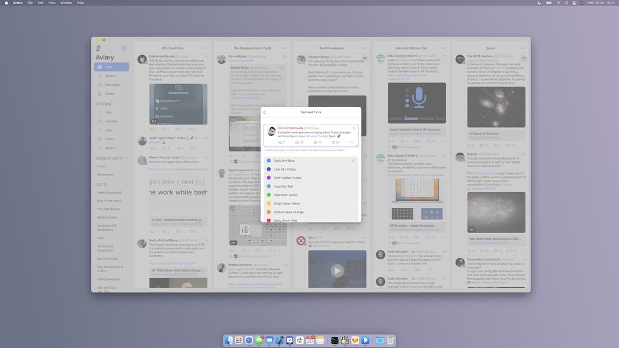Open options for iOS / Swift Dev column
Image resolution: width=619 pixels, height=348 pixels.
tap(204, 48)
